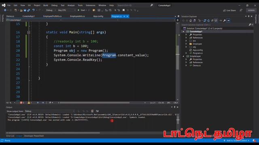Open the Any CPU platform dropdown
Screen dimensions: 259x145
pos(66,10)
